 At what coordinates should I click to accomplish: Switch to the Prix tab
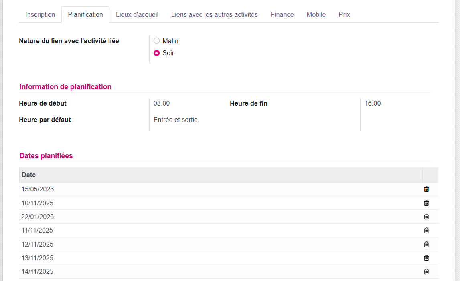click(x=344, y=14)
